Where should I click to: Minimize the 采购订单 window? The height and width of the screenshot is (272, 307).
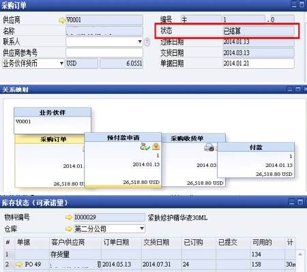point(294,5)
